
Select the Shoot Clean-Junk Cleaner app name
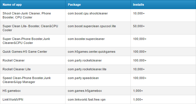coord(26,15)
